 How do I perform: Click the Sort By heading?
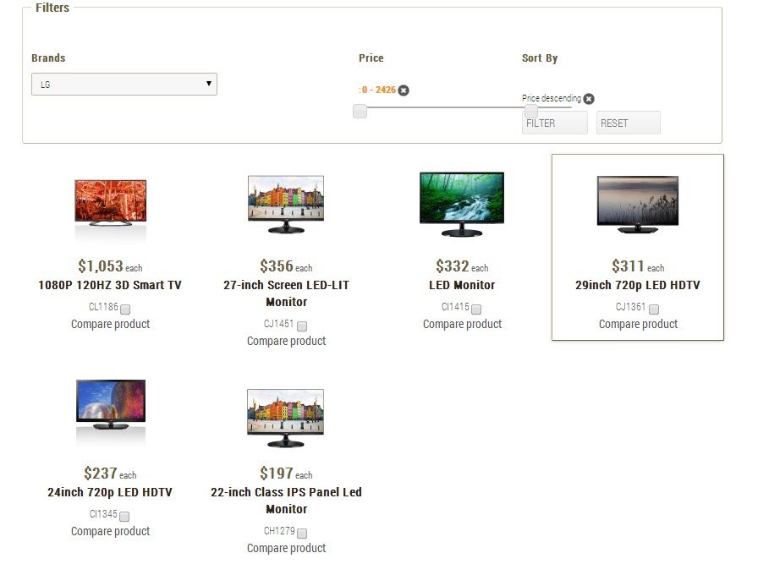(x=540, y=58)
